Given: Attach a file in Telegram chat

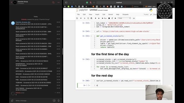Looking at the screenshot, I should pyautogui.click(x=12, y=100).
